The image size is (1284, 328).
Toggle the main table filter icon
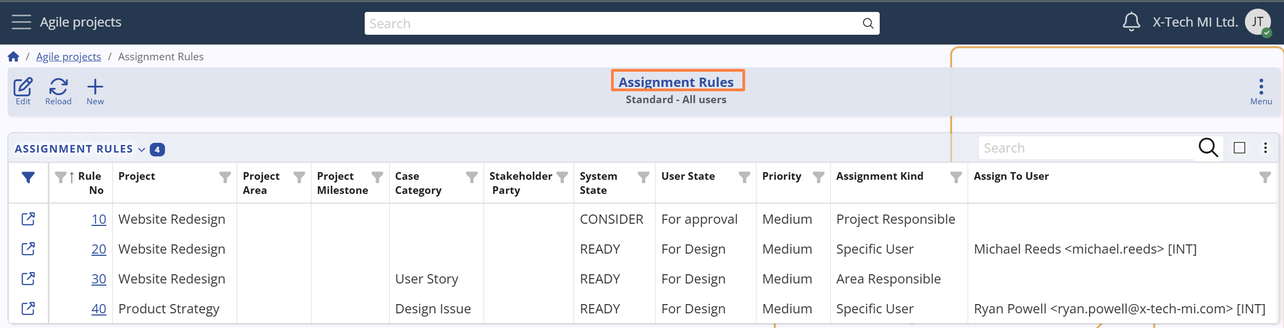pos(28,177)
